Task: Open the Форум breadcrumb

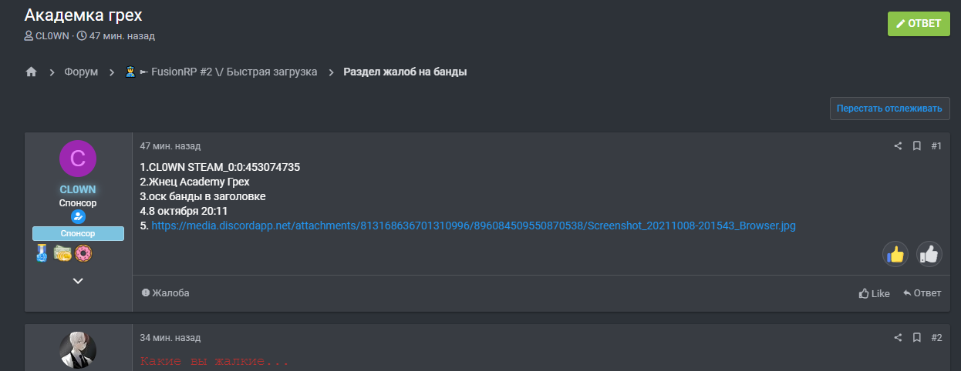Action: tap(81, 72)
